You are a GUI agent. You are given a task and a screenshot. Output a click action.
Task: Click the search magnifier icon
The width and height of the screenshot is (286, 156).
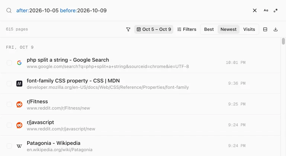(x=9, y=10)
